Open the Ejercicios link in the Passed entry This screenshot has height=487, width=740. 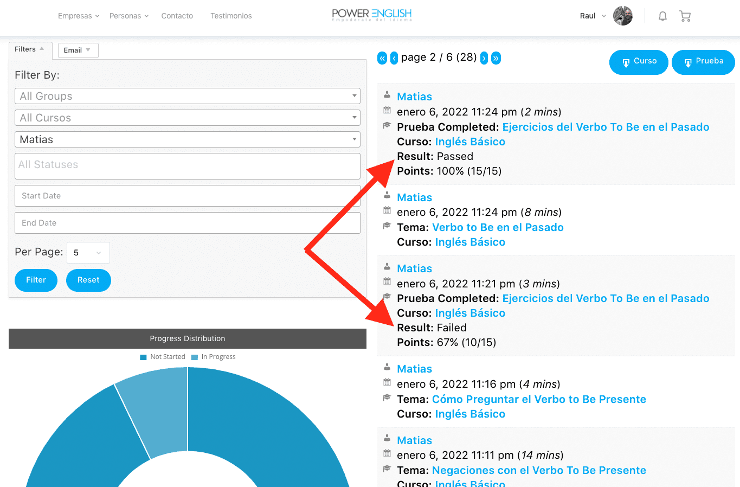(606, 127)
